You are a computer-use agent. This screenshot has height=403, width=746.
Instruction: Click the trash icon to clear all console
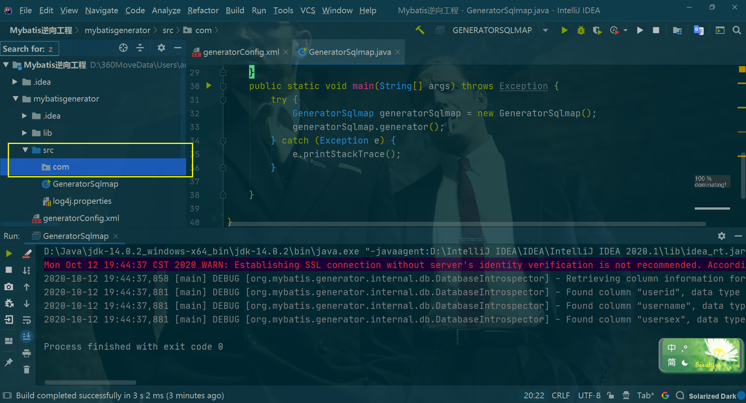26,370
